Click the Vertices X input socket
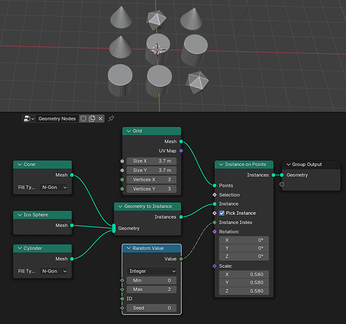Viewport: 346px width, 324px height. (122, 179)
